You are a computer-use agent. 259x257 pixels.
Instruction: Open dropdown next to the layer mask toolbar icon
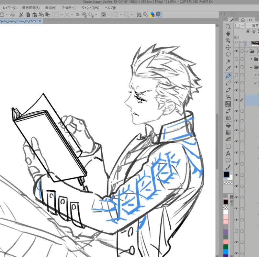point(108,15)
